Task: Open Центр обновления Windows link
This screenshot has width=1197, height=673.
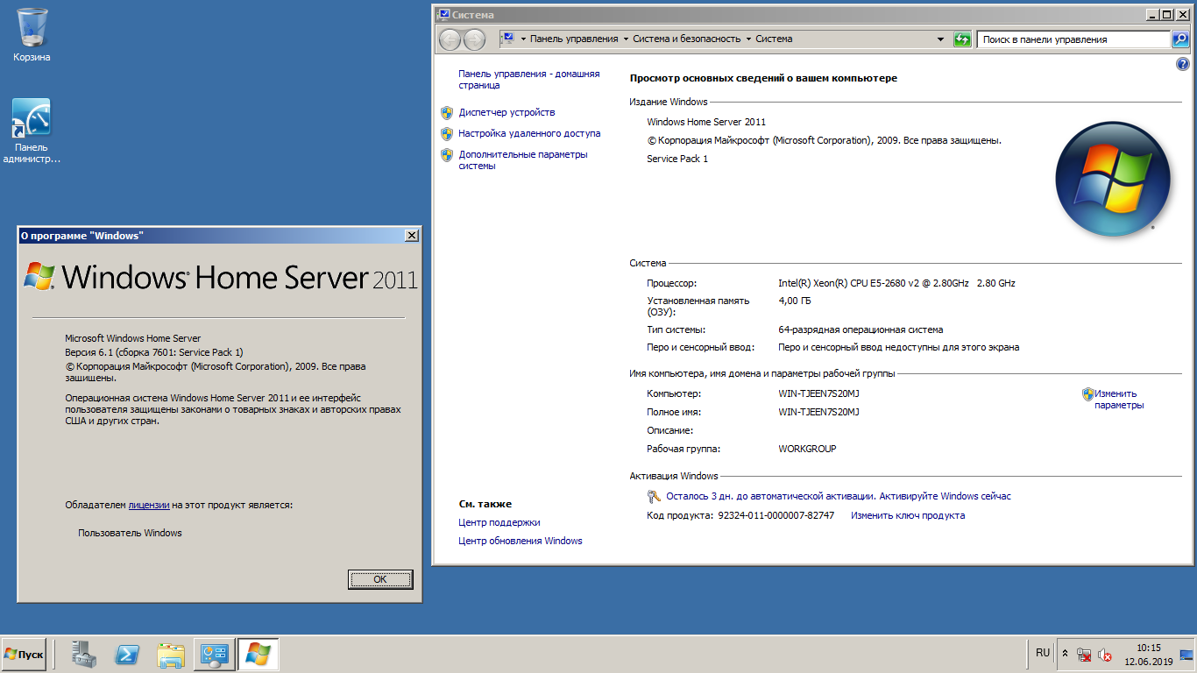Action: pyautogui.click(x=521, y=541)
